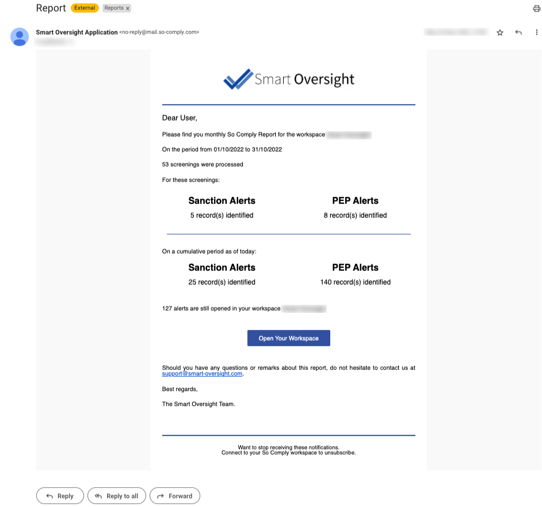This screenshot has width=542, height=507.
Task: Click the support@smart-oversight.com link
Action: click(x=202, y=374)
